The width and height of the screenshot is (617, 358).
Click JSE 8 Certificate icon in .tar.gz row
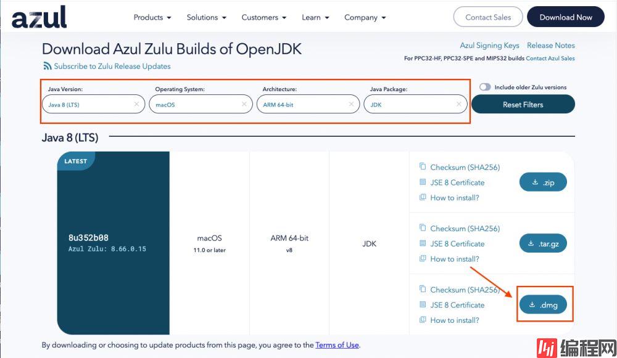tap(423, 243)
